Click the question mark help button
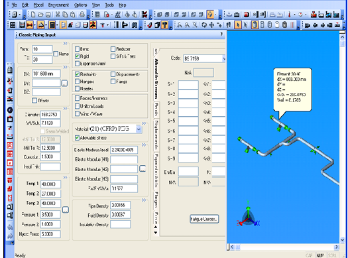348x258 pixels. coord(221,34)
